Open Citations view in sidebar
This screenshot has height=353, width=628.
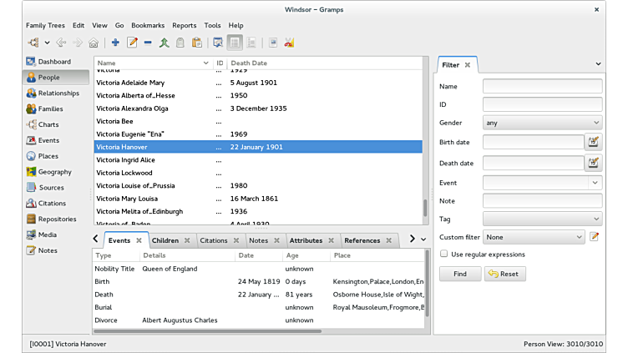[x=56, y=204]
